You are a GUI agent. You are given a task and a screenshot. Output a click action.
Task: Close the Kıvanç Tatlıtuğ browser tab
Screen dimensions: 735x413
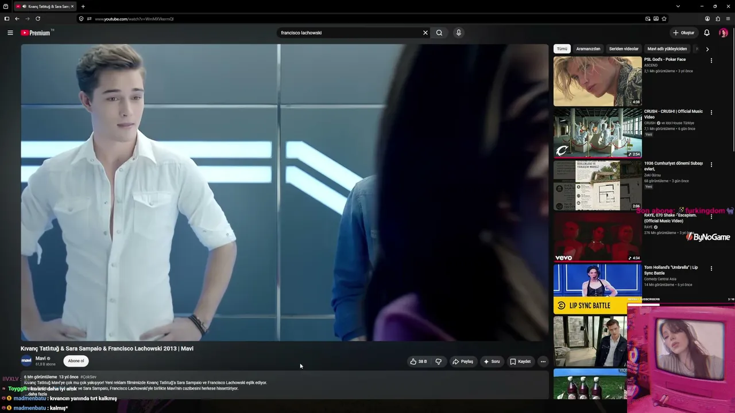click(x=73, y=6)
